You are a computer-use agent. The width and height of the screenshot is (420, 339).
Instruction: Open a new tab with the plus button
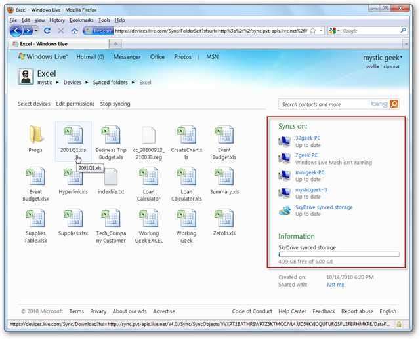click(x=117, y=44)
